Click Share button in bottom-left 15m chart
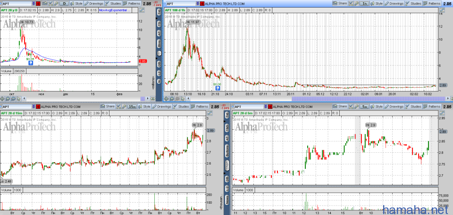Screen dimensions: 453x215 pyautogui.click(x=108, y=106)
